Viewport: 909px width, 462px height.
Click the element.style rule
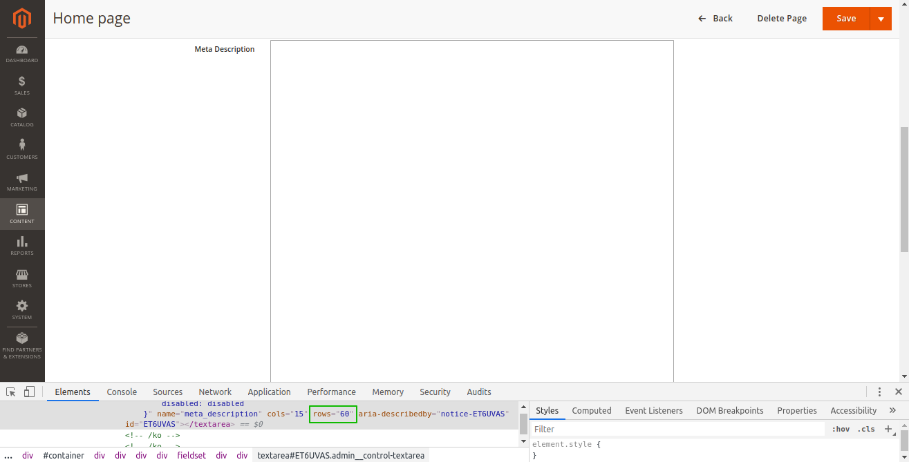566,444
